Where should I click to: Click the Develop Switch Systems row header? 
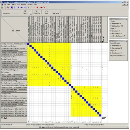[14, 46]
